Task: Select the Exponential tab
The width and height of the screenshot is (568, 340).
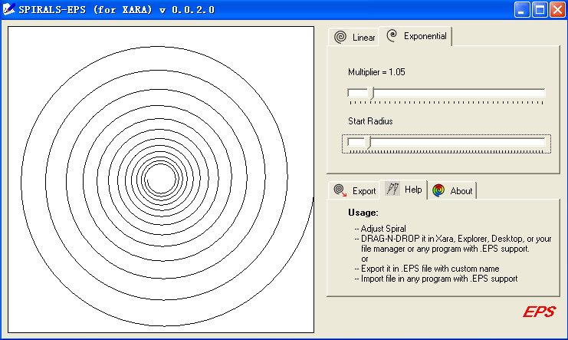Action: tap(415, 36)
